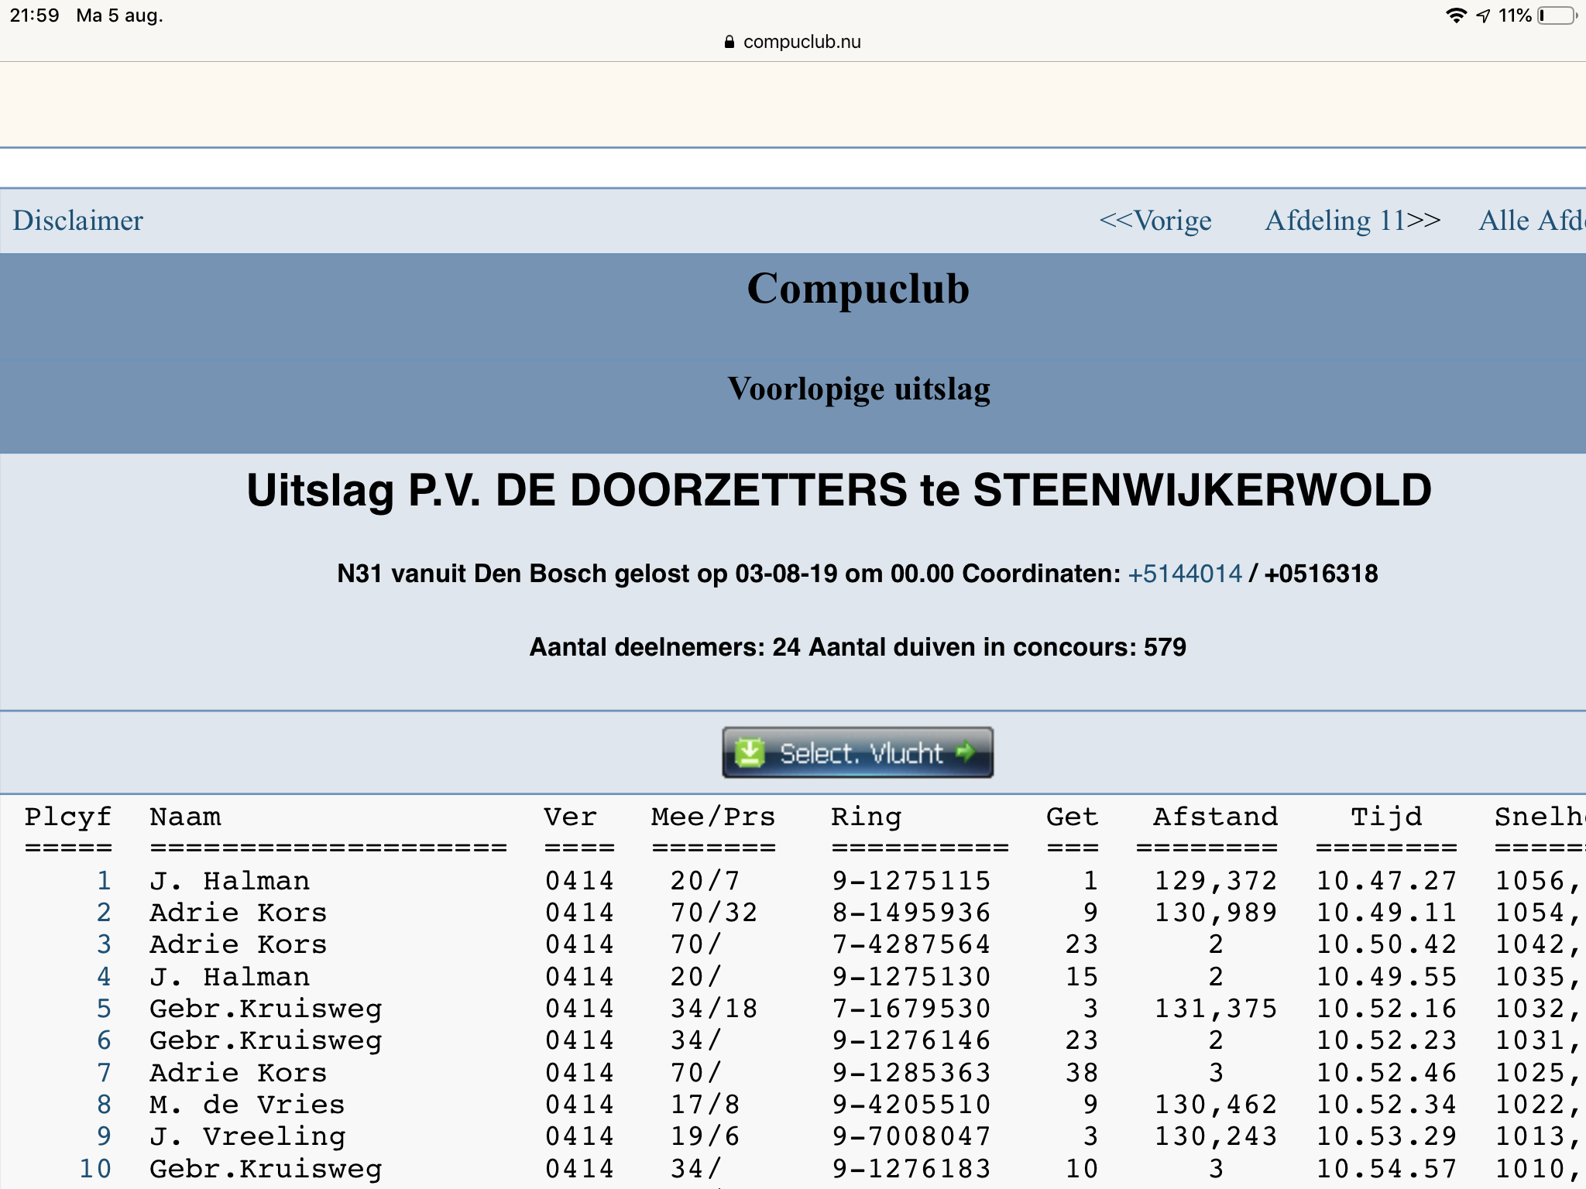The image size is (1586, 1189).
Task: Click ring number 9-1276146
Action: [x=911, y=1040]
